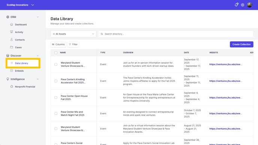258x145 pixels.
Task: Open Embeds in the sidebar
Action: 19,71
